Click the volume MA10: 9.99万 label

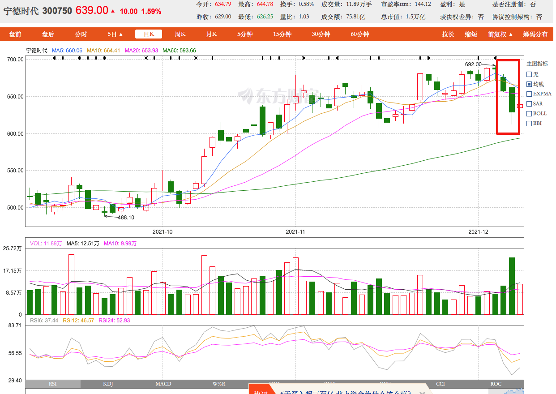pyautogui.click(x=120, y=244)
